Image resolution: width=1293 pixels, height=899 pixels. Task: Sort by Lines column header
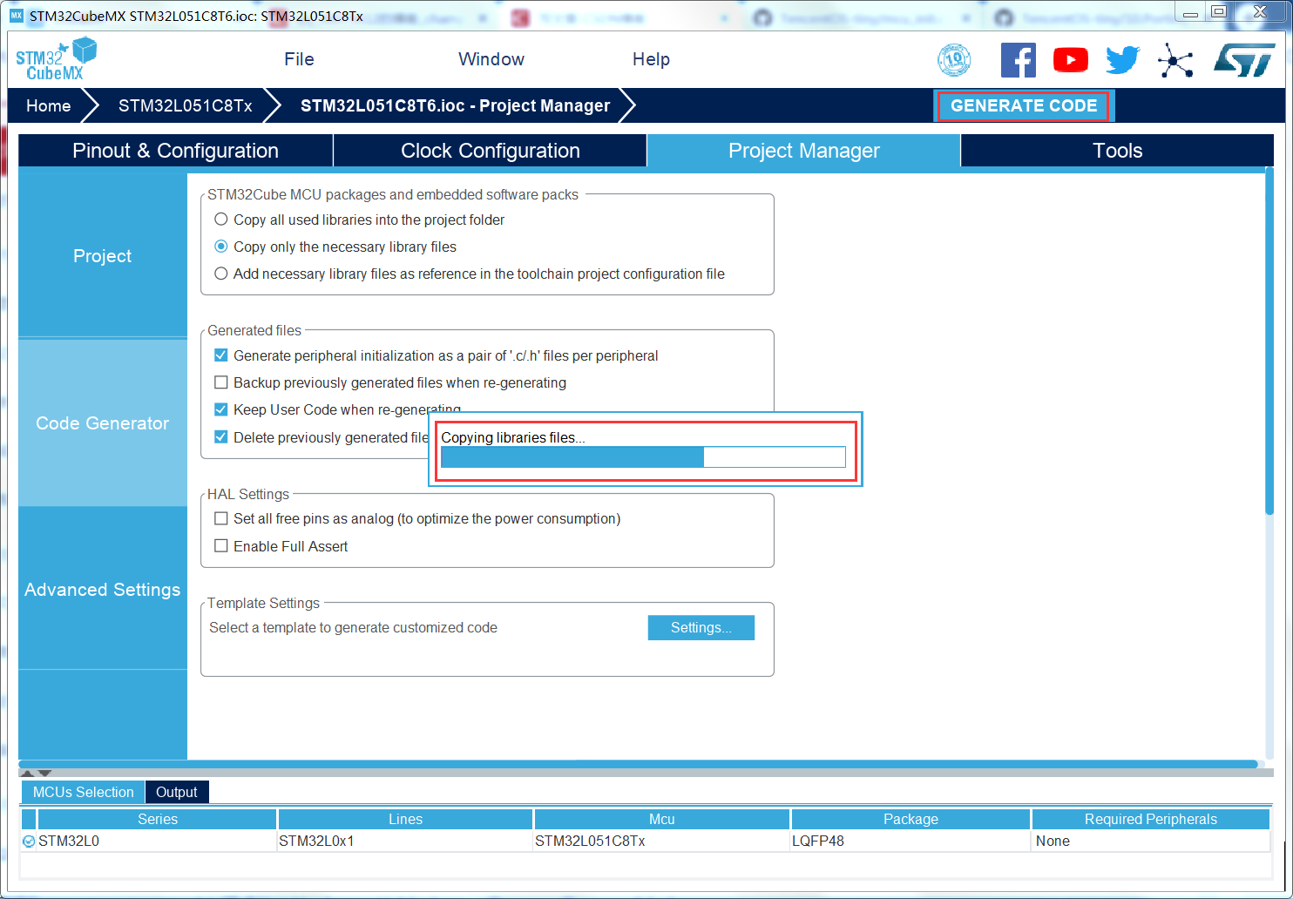[405, 819]
